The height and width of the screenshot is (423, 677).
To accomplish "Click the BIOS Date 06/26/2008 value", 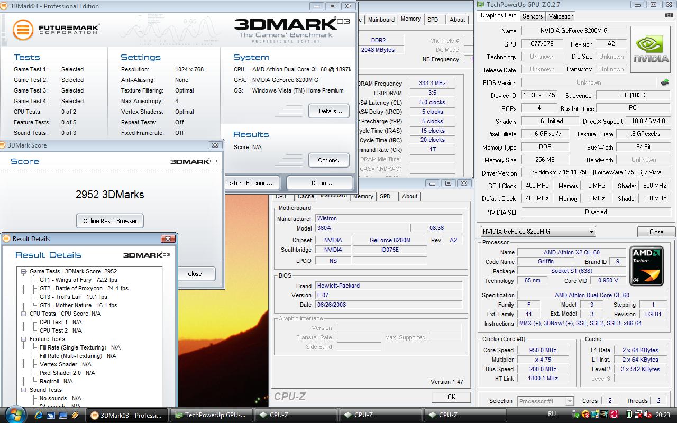I will tap(389, 305).
